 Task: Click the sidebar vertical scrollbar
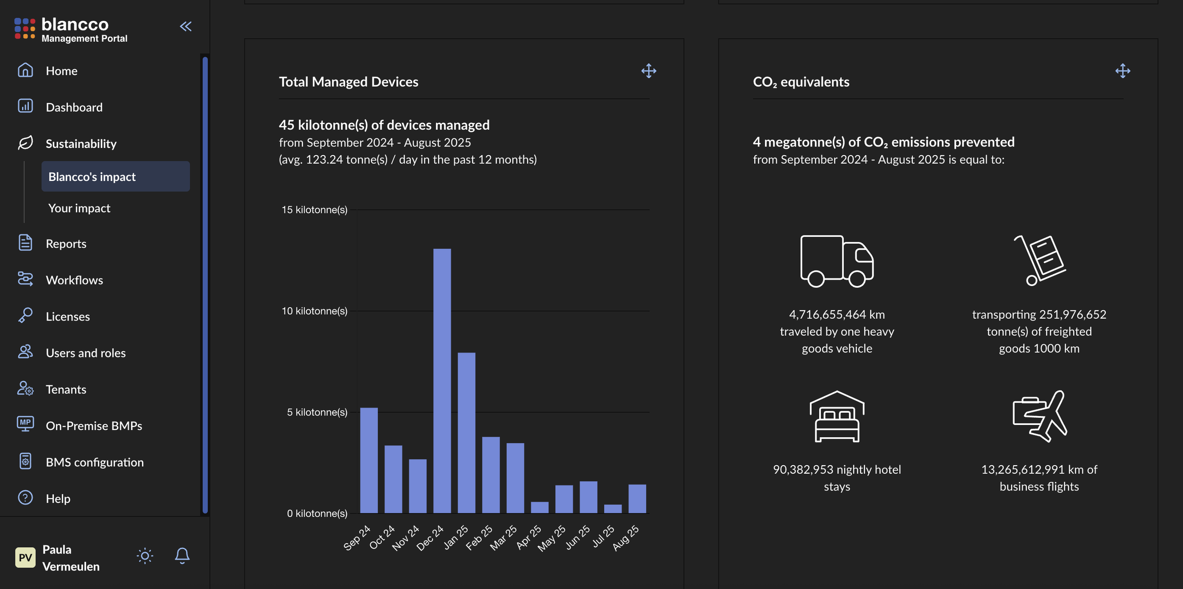(205, 284)
